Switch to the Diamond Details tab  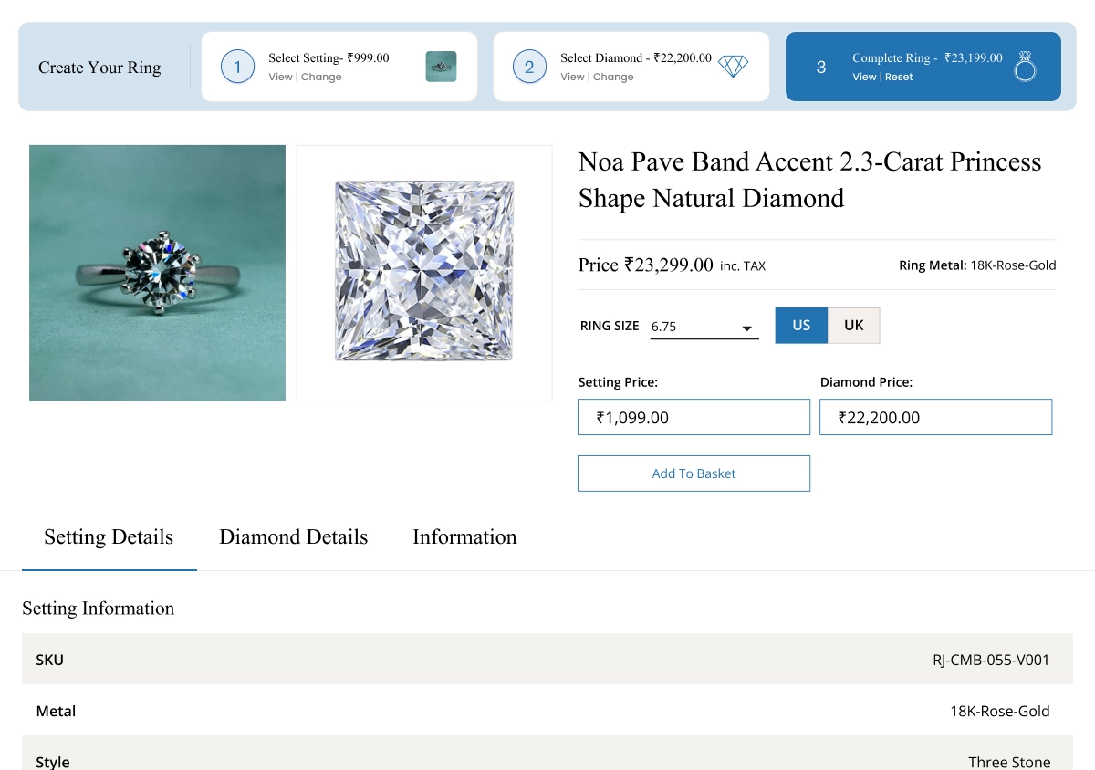tap(293, 537)
